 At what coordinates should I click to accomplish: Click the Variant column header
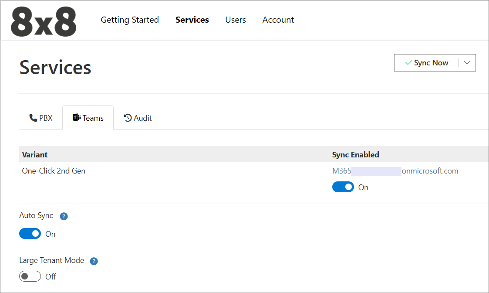(35, 155)
